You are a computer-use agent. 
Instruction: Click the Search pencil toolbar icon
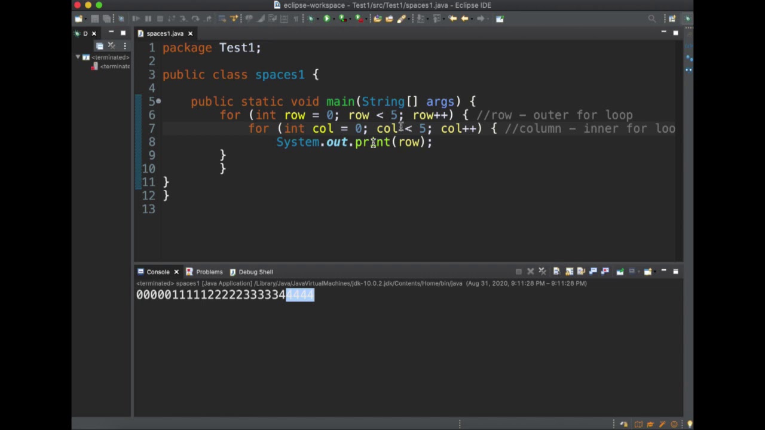[x=402, y=19]
